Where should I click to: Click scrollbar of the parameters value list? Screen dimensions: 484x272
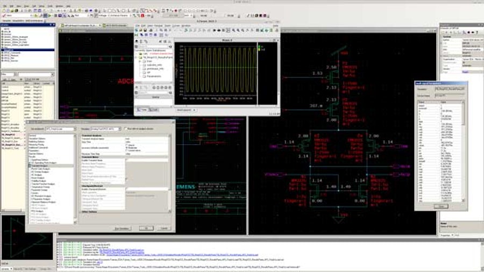click(462, 151)
